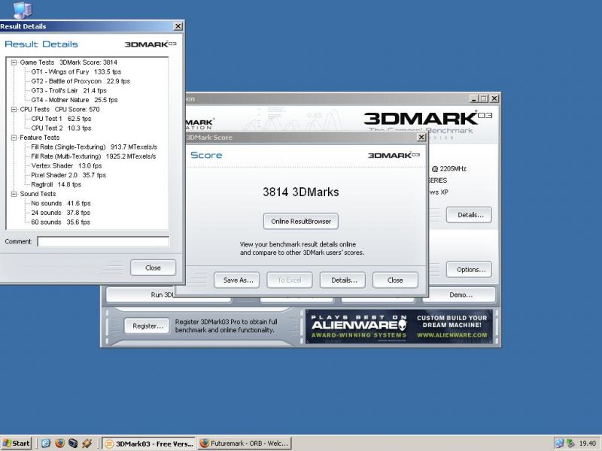This screenshot has width=602, height=451.
Task: Collapse the Game Tests tree node
Action: 14,62
